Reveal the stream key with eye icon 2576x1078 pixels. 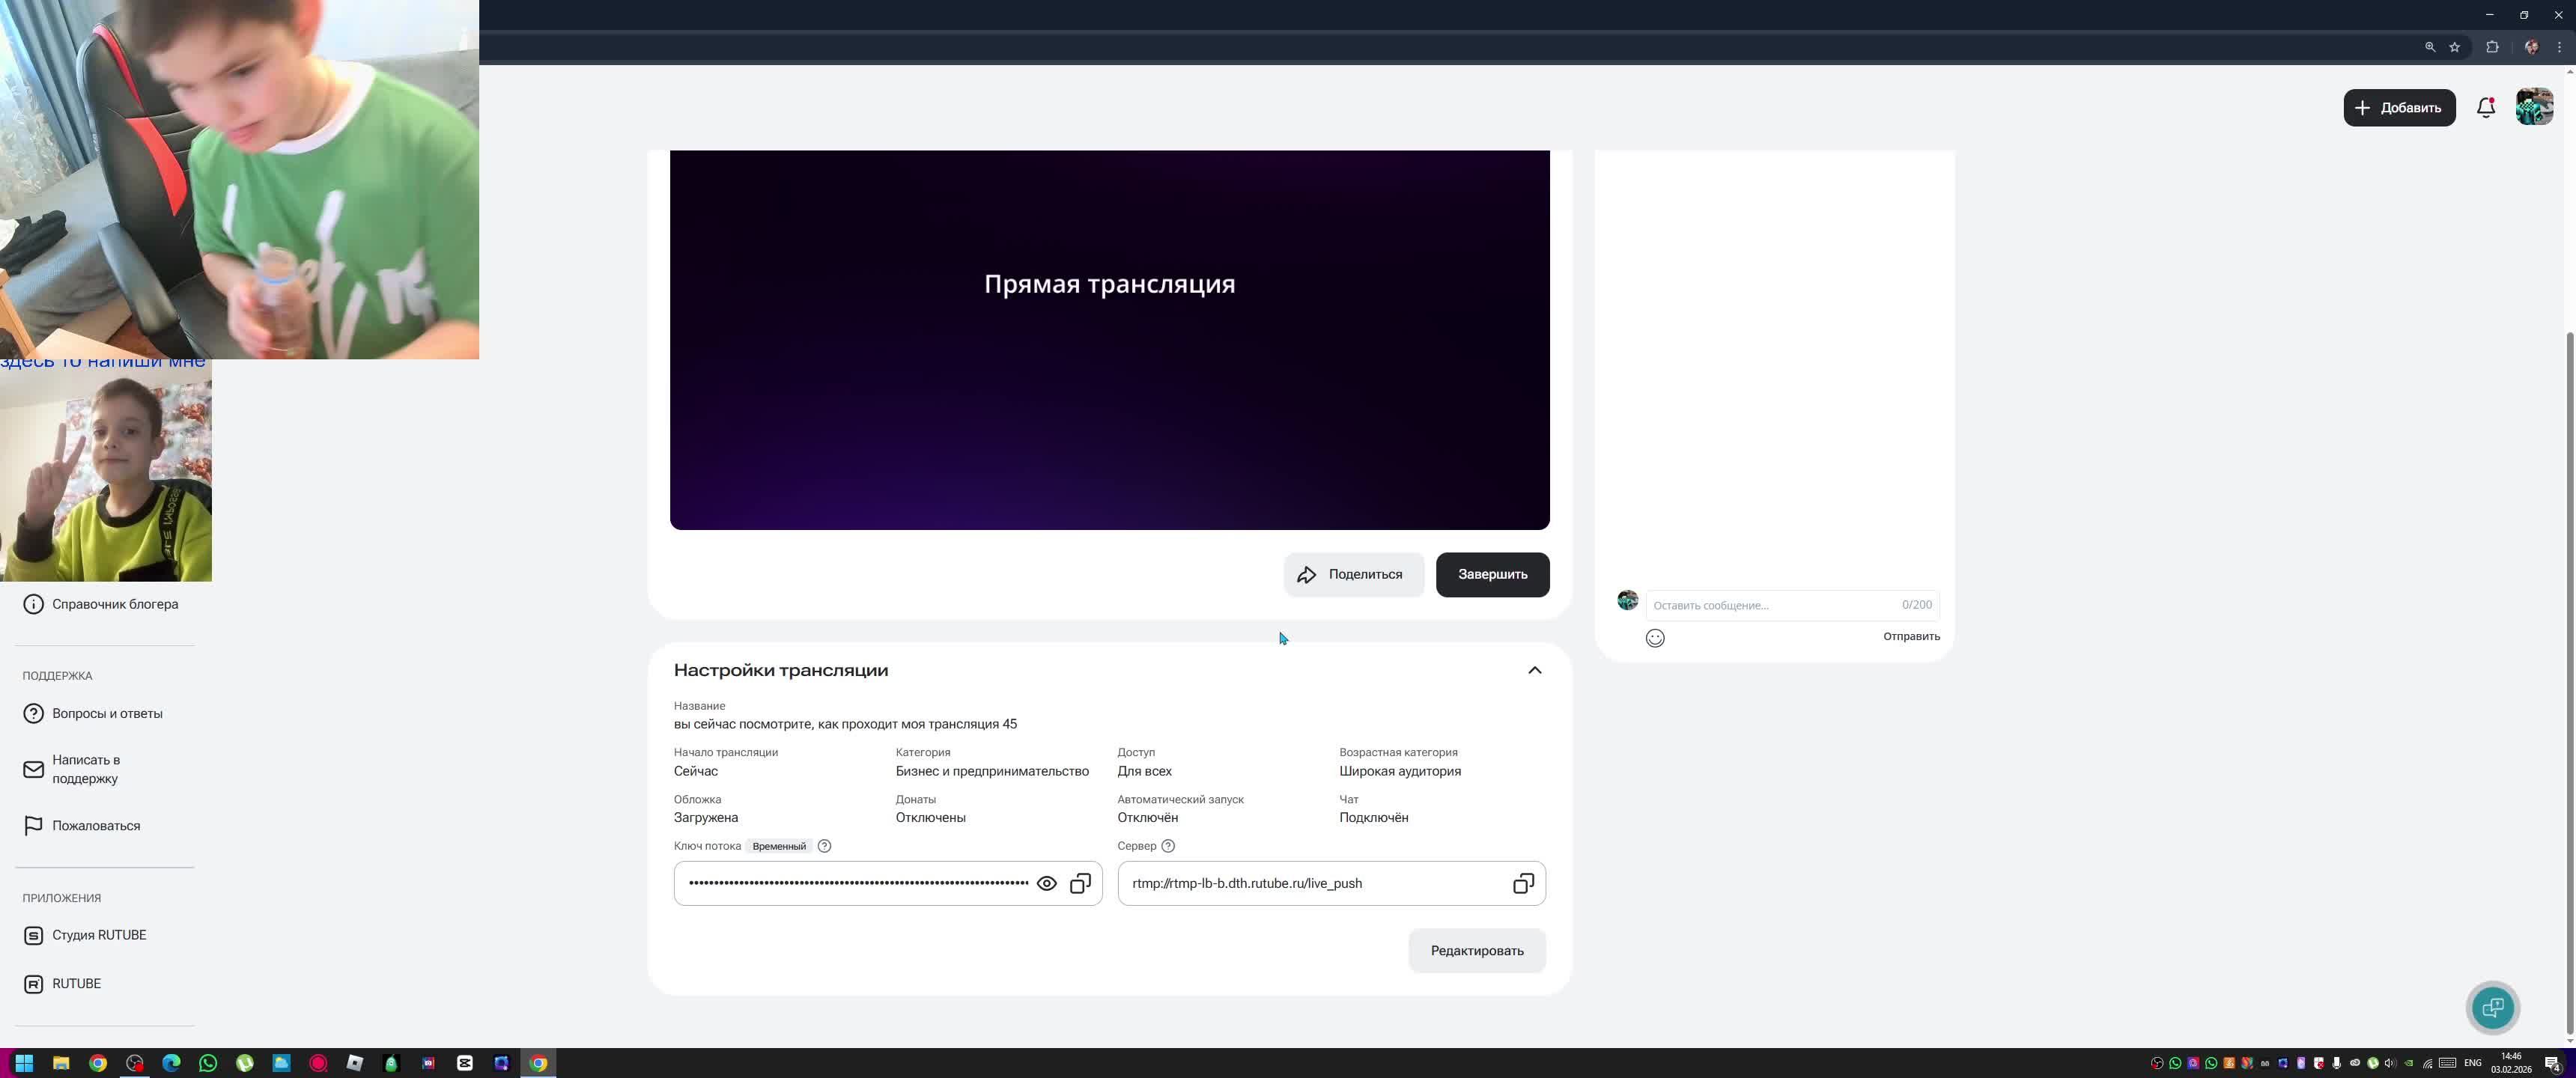click(x=1046, y=884)
